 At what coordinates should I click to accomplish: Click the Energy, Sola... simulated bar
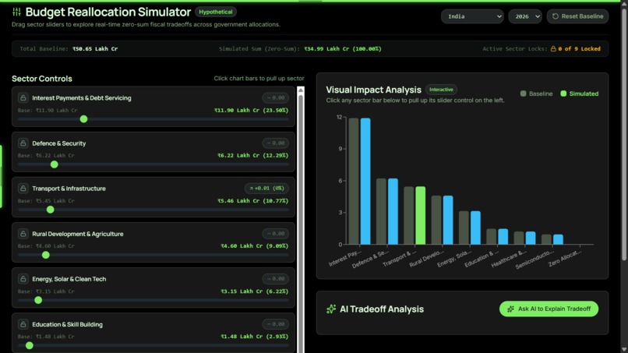pos(475,228)
